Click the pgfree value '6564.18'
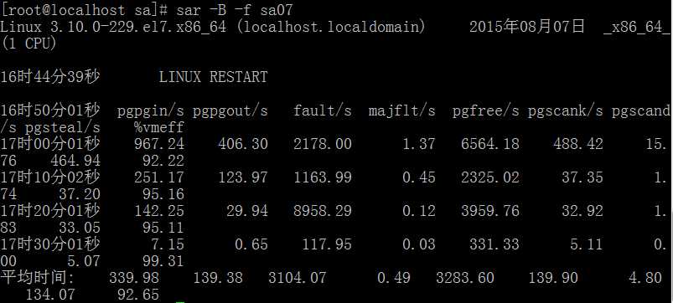 coord(490,144)
